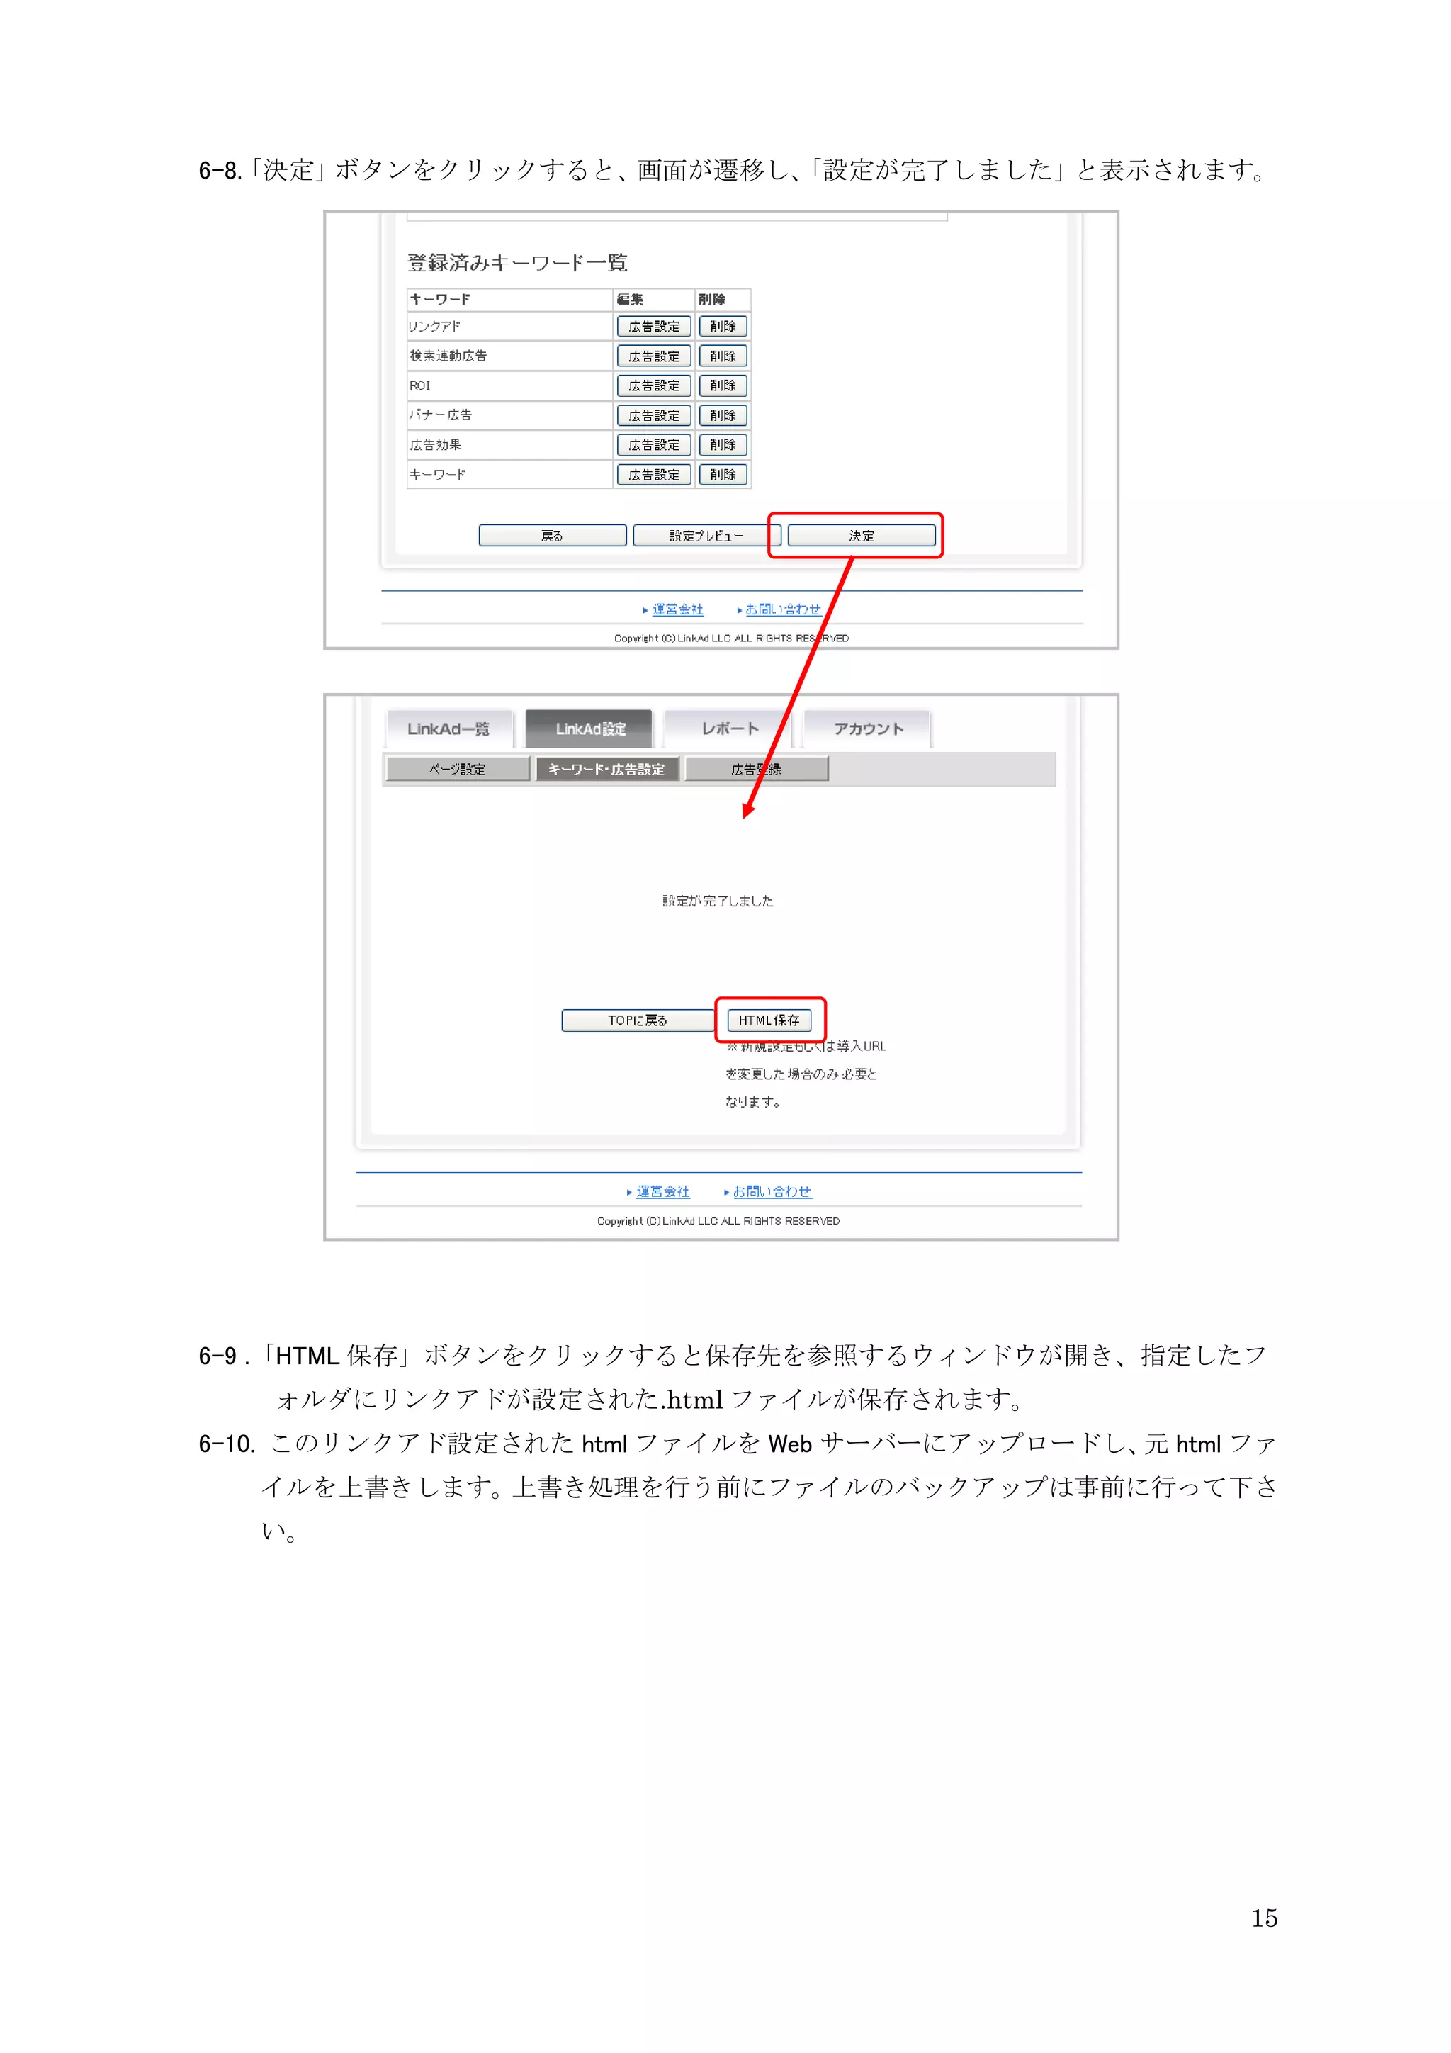Screen dimensions: 1451x2053
Task: Open 広告設定 for 検索連動広告 keyword
Action: click(x=653, y=356)
